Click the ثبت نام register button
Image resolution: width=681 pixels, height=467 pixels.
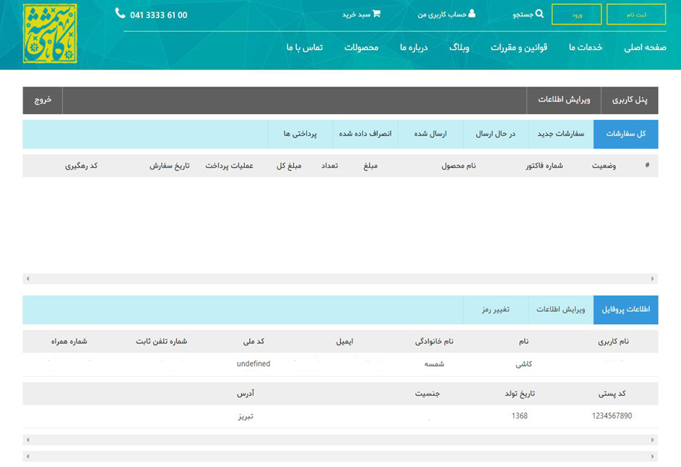636,14
